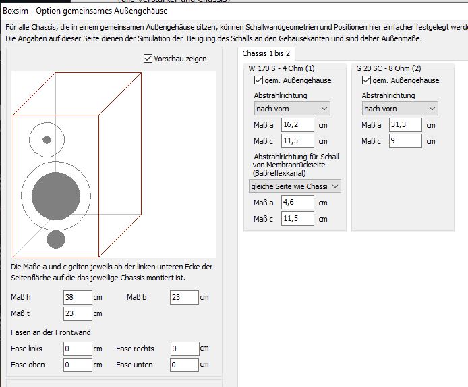Click the tweeter circle in the preview
The height and width of the screenshot is (387, 468).
(x=47, y=140)
